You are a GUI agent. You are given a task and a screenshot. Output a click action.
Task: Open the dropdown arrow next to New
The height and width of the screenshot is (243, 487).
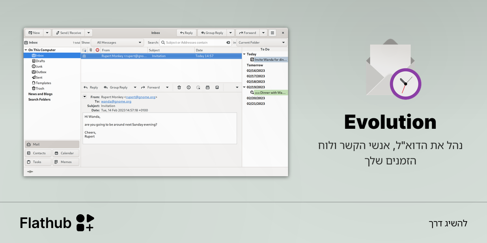point(47,33)
